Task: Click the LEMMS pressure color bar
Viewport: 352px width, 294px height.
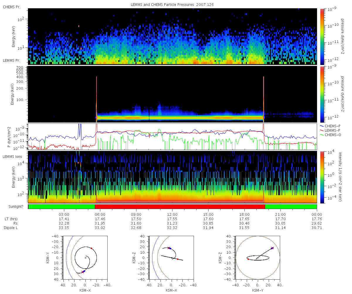Action: coord(322,94)
